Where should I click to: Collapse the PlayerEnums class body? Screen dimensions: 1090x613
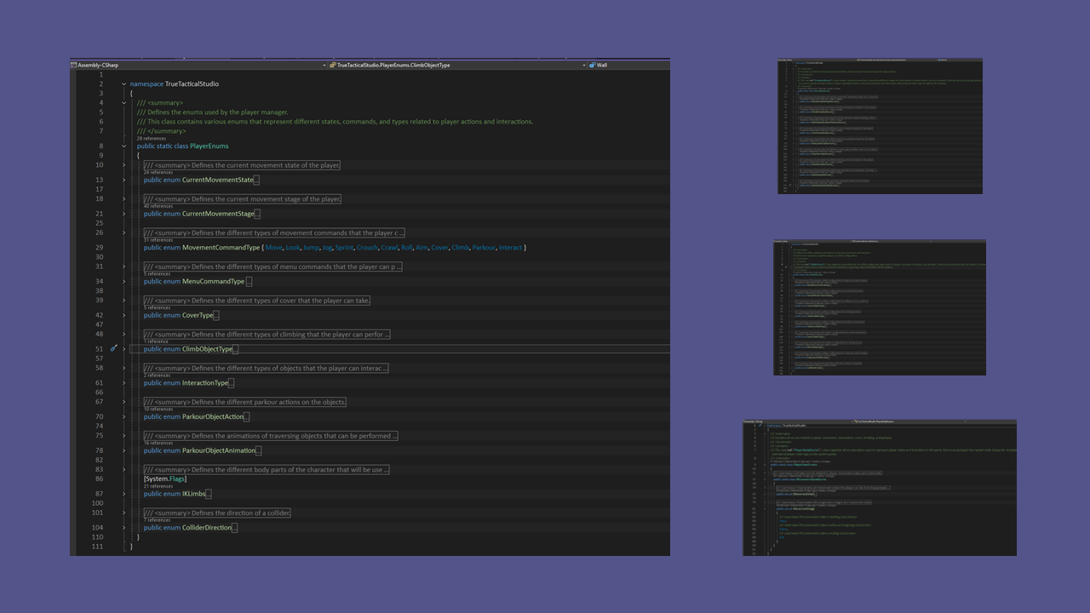pyautogui.click(x=123, y=146)
